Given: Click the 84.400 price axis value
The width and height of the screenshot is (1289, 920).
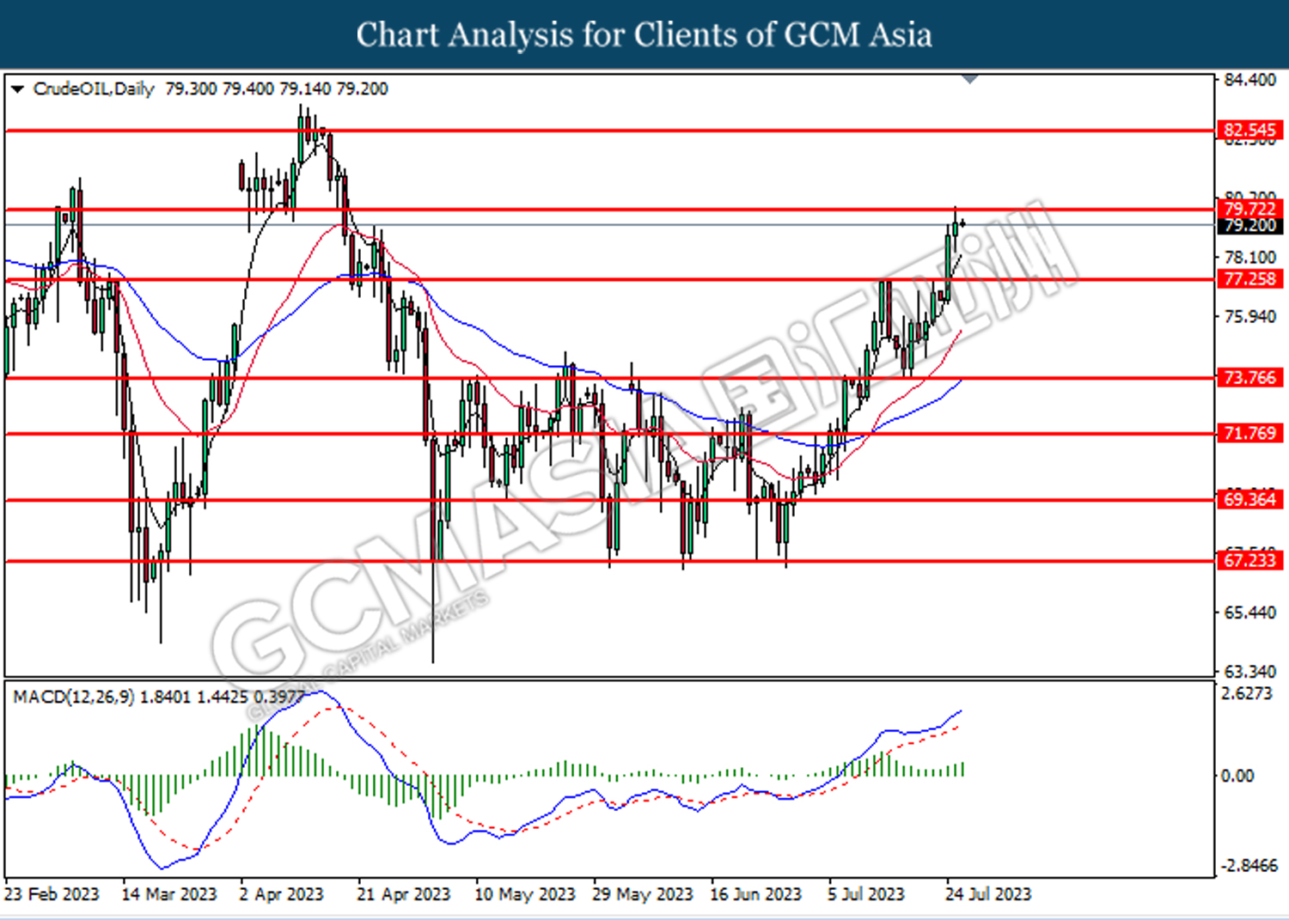Looking at the screenshot, I should tap(1250, 80).
